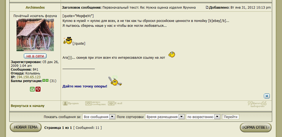Open the user's Профиль icon

(x=71, y=103)
